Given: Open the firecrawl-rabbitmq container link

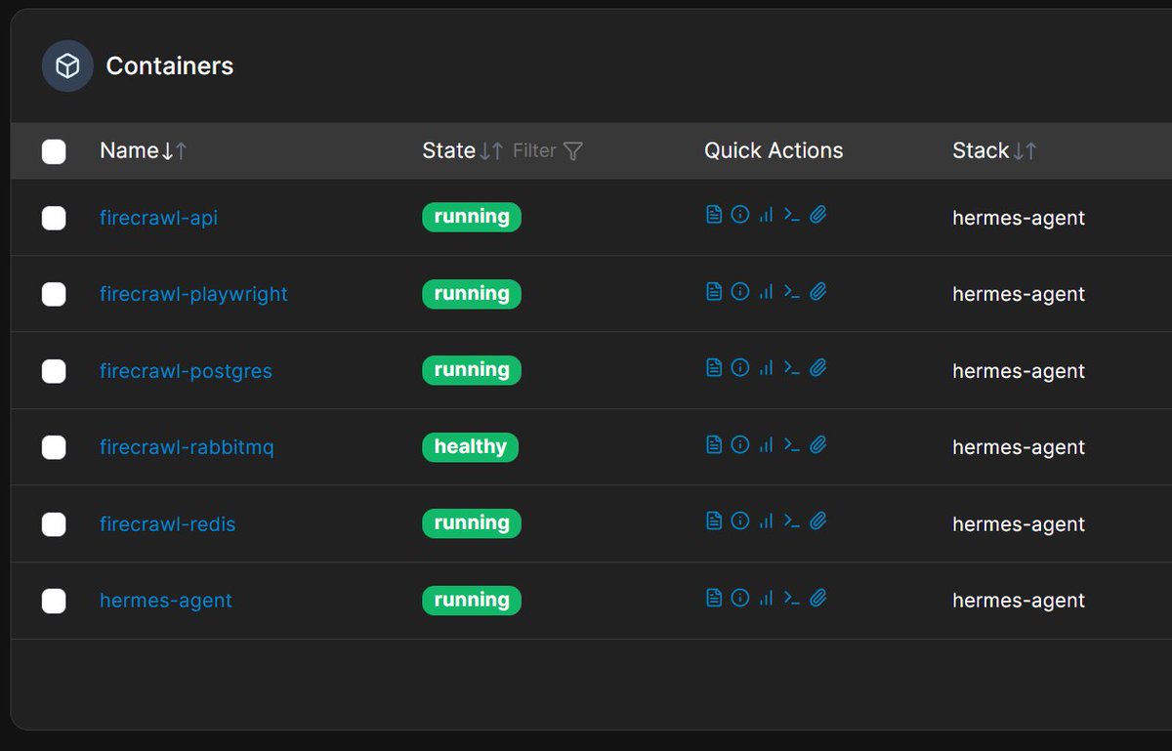Looking at the screenshot, I should click(x=187, y=447).
